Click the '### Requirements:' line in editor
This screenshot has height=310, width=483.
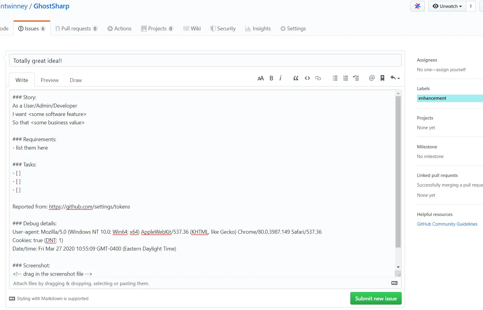pos(35,139)
